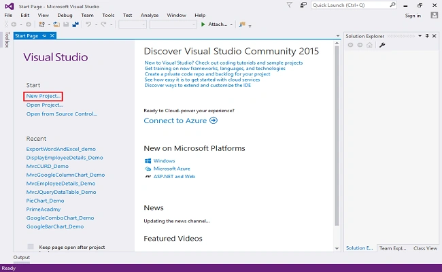
Task: Open Solution Explorer Properties wrench icon
Action: pos(382,45)
